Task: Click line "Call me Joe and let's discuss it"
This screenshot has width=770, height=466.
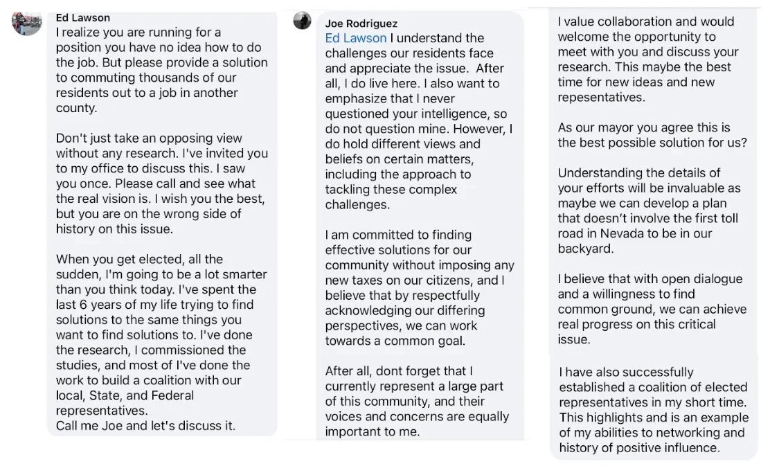Action: point(146,426)
